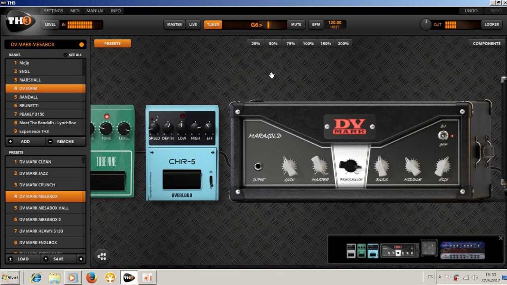Click the TH3 logo icon
507x285 pixels.
coord(21,21)
